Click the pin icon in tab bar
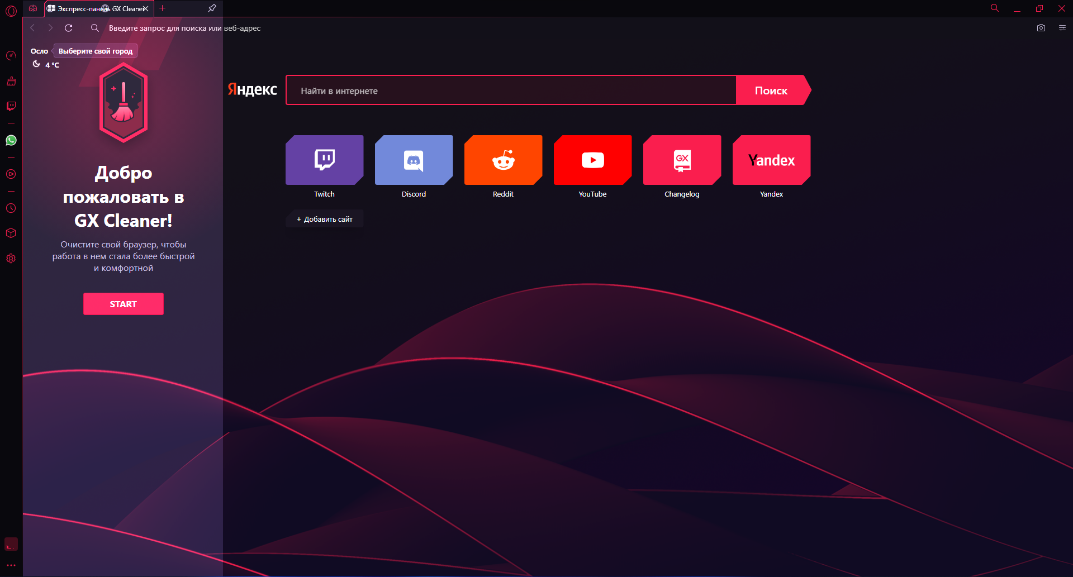The image size is (1073, 577). 212,8
